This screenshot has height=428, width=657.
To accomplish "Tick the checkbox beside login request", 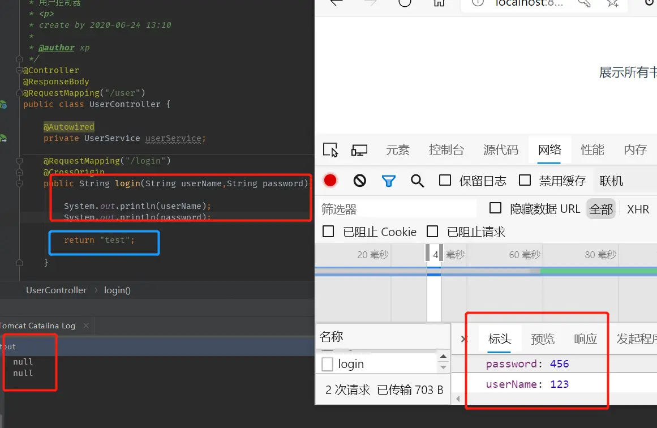I will 327,364.
